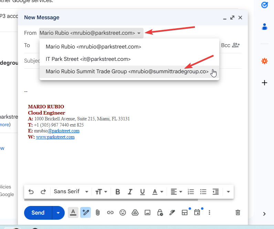Image resolution: width=274 pixels, height=229 pixels.
Task: Expand more formatting options arrow
Action: (x=228, y=192)
